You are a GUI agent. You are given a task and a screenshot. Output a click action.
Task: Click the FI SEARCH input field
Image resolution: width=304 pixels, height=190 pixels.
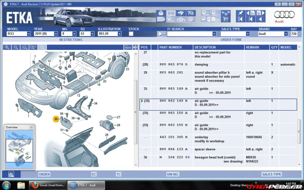tap(190, 34)
